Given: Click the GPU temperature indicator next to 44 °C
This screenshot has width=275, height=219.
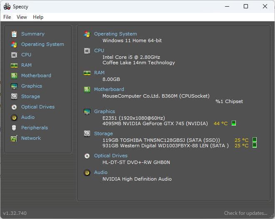Looking at the screenshot, I should pos(234,123).
